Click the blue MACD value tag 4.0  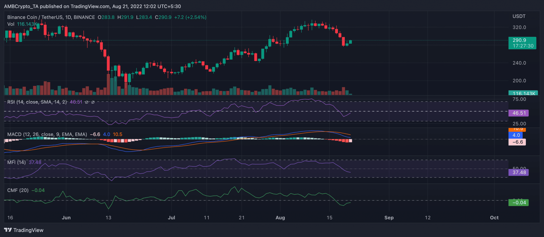click(516, 135)
